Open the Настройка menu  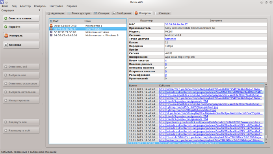point(56,6)
